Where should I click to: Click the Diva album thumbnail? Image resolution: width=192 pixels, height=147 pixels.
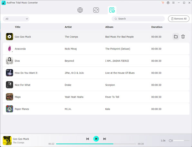[x=9, y=61]
